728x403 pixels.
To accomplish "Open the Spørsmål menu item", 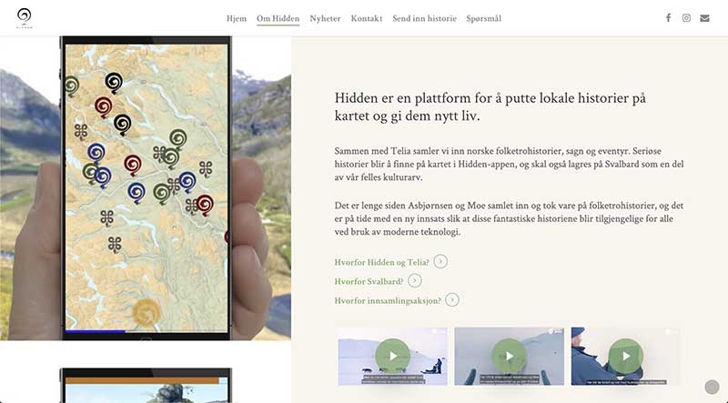I will tap(484, 18).
